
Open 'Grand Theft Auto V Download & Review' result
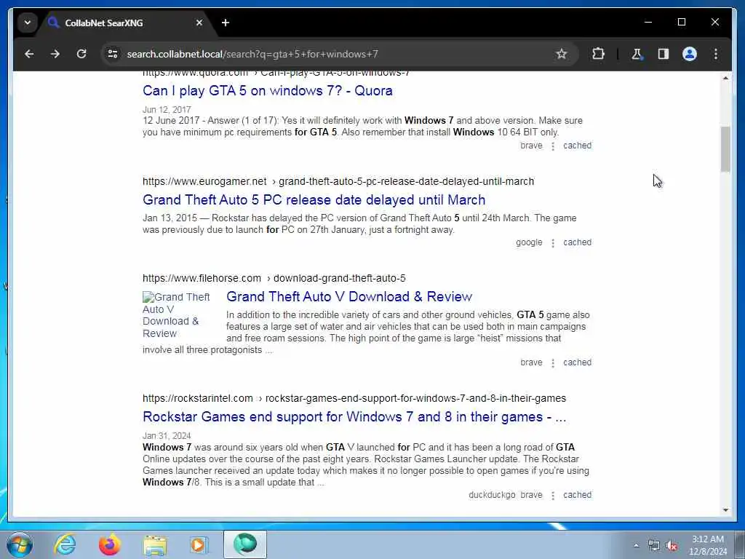tap(349, 297)
